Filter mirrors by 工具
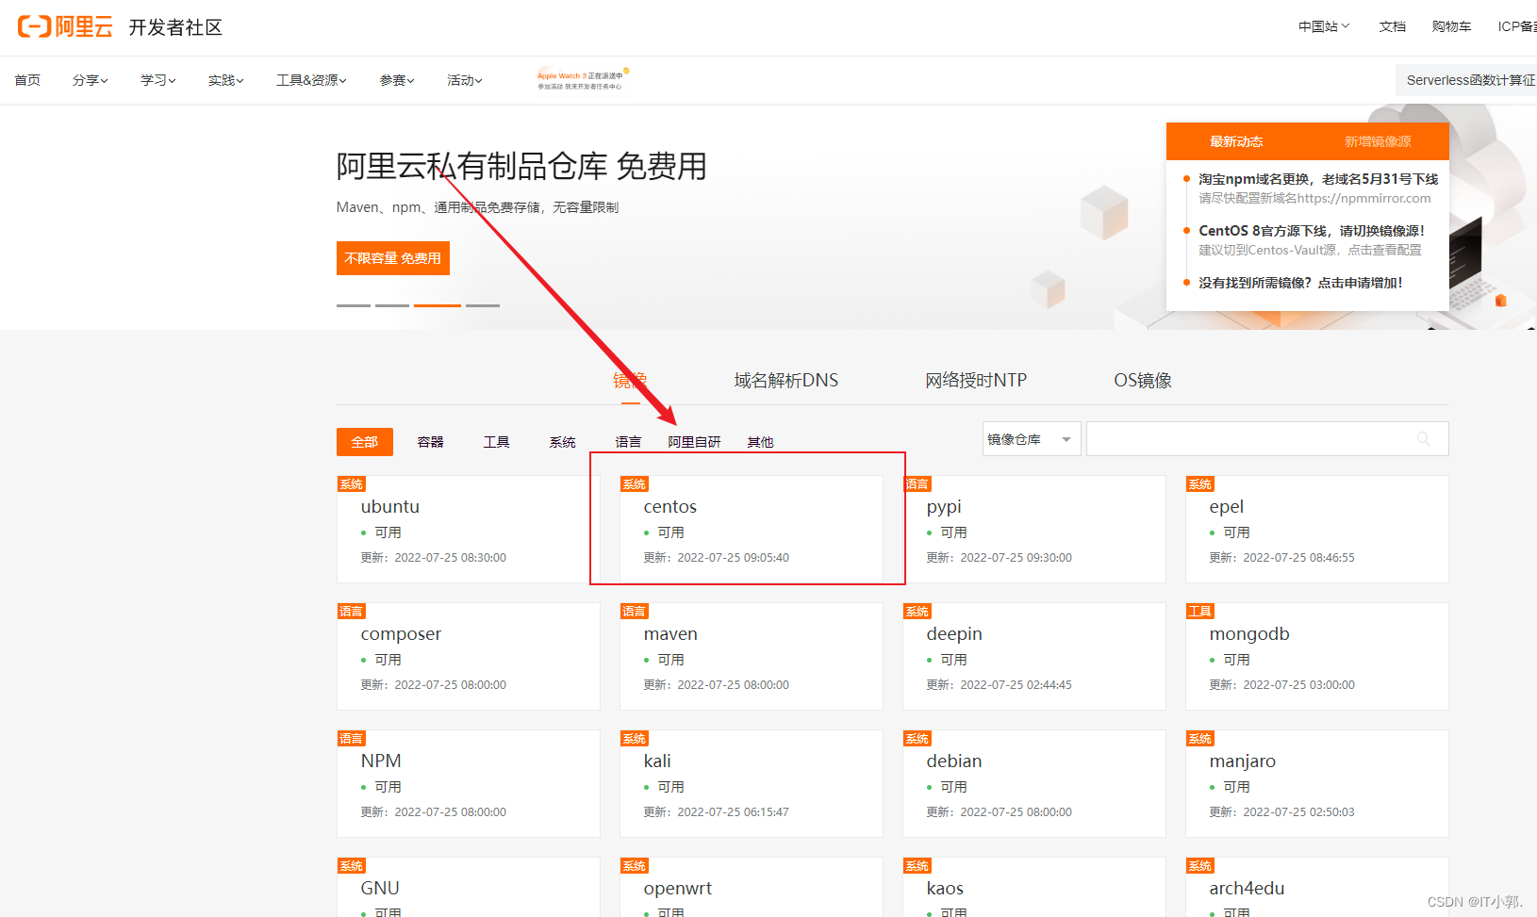1537x917 pixels. point(497,442)
